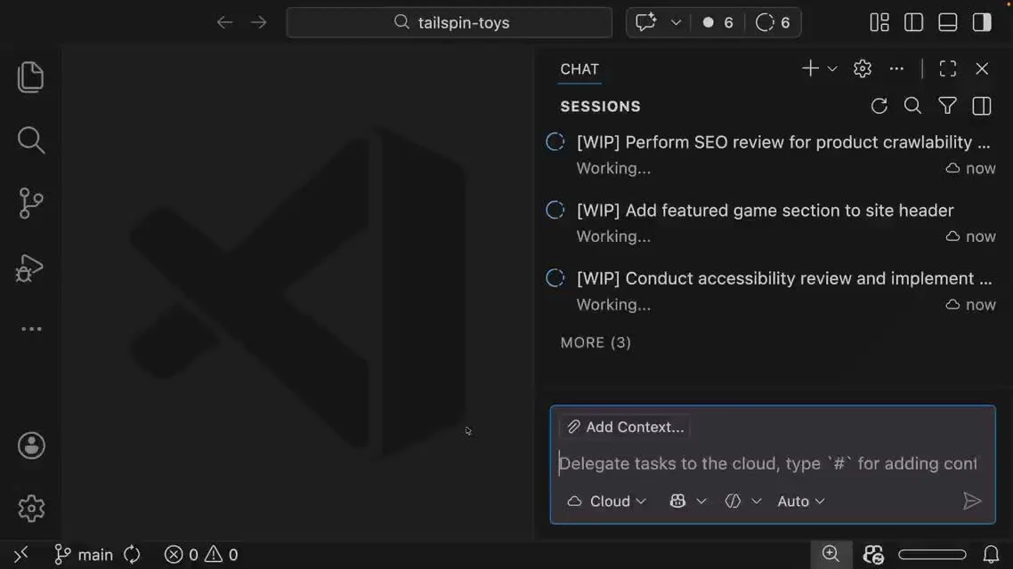Open a remote window from status bar
The height and width of the screenshot is (569, 1013).
click(21, 554)
